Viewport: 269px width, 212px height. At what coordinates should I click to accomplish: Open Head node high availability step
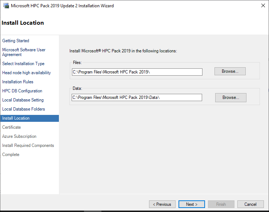(27, 73)
